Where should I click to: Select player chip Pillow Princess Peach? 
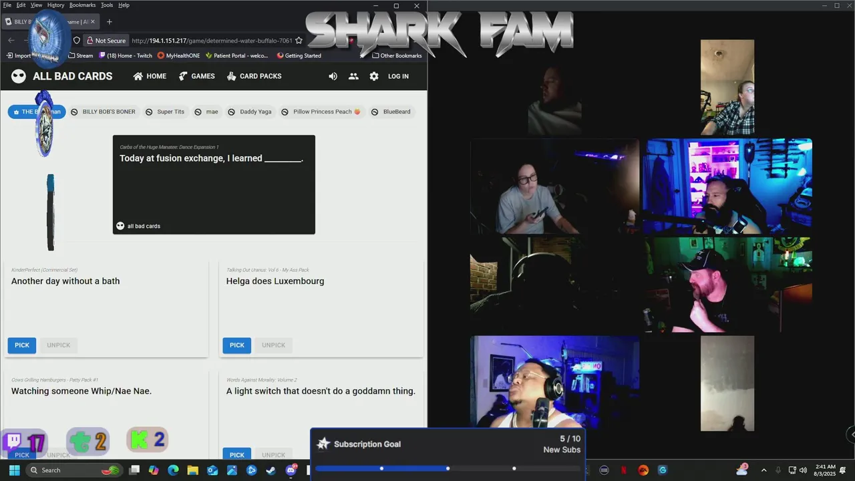coord(322,112)
